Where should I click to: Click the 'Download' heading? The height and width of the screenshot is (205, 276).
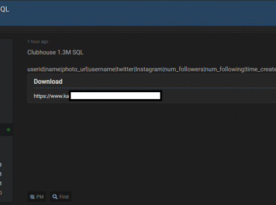point(48,81)
